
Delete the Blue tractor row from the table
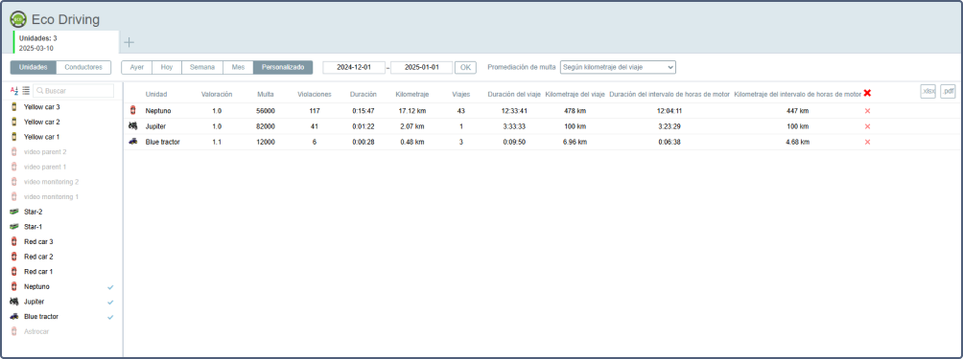click(867, 142)
